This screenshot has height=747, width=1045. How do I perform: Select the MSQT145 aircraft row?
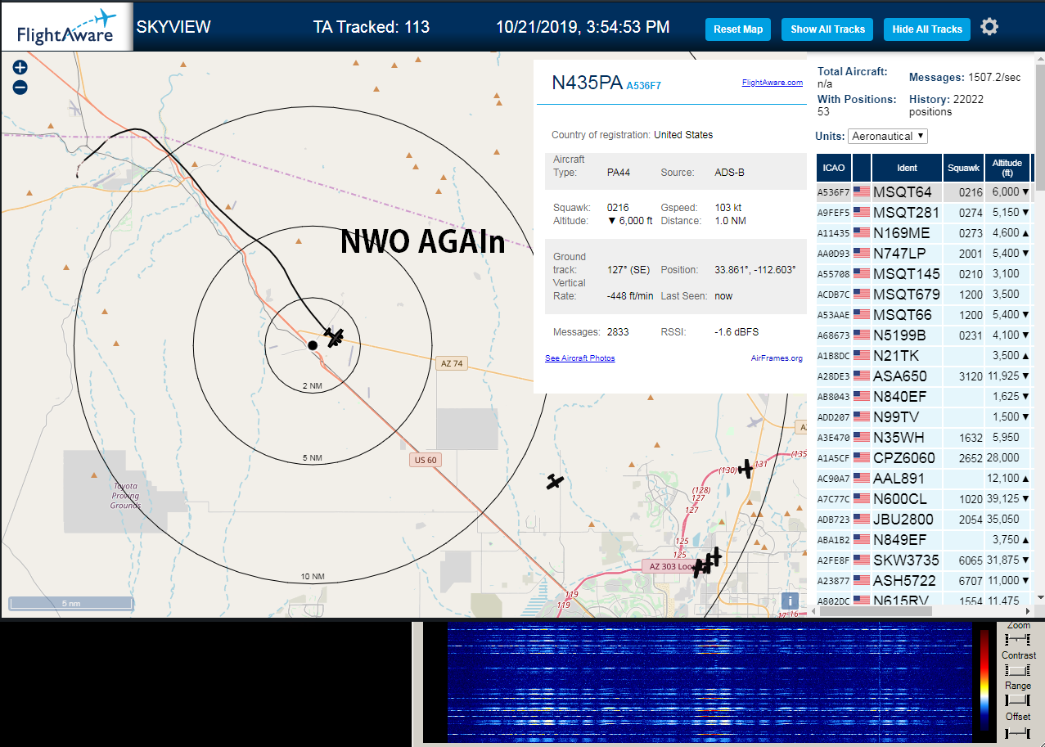(x=924, y=273)
